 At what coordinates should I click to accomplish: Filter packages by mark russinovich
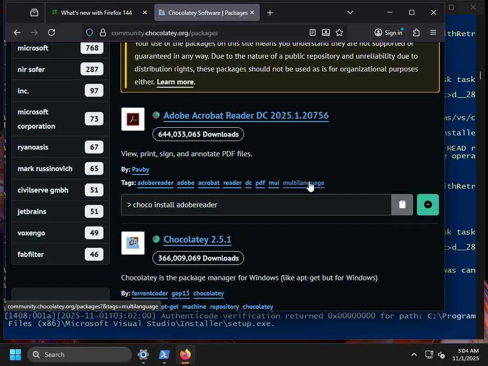(61, 168)
